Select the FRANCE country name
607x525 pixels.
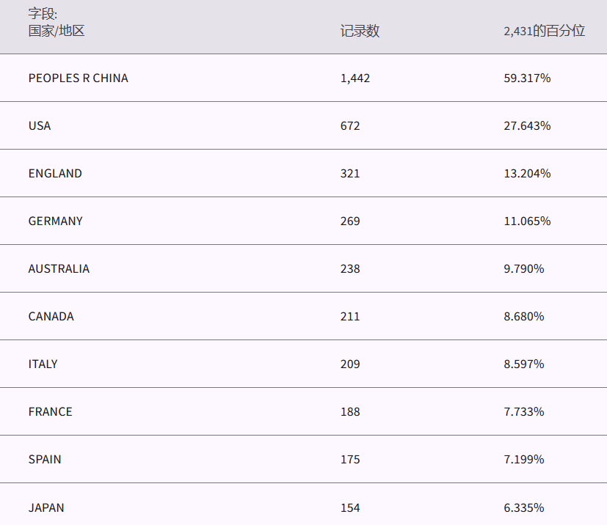[x=50, y=411]
